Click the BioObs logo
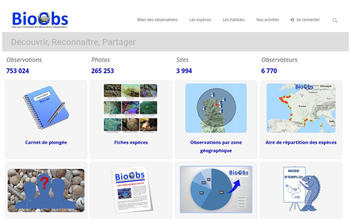Screen dimensions: 351x219 click(40, 20)
